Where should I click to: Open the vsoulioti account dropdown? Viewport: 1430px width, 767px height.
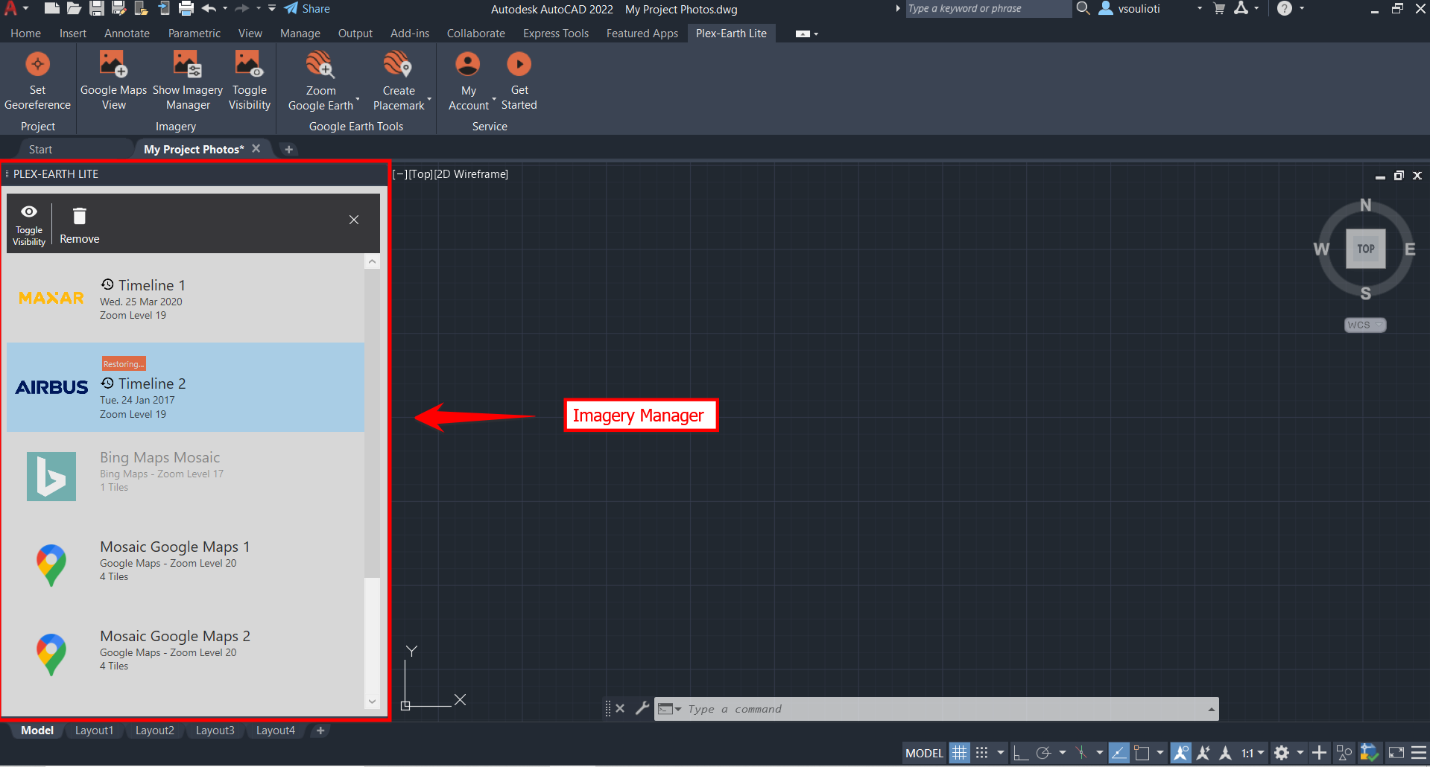pos(1199,8)
